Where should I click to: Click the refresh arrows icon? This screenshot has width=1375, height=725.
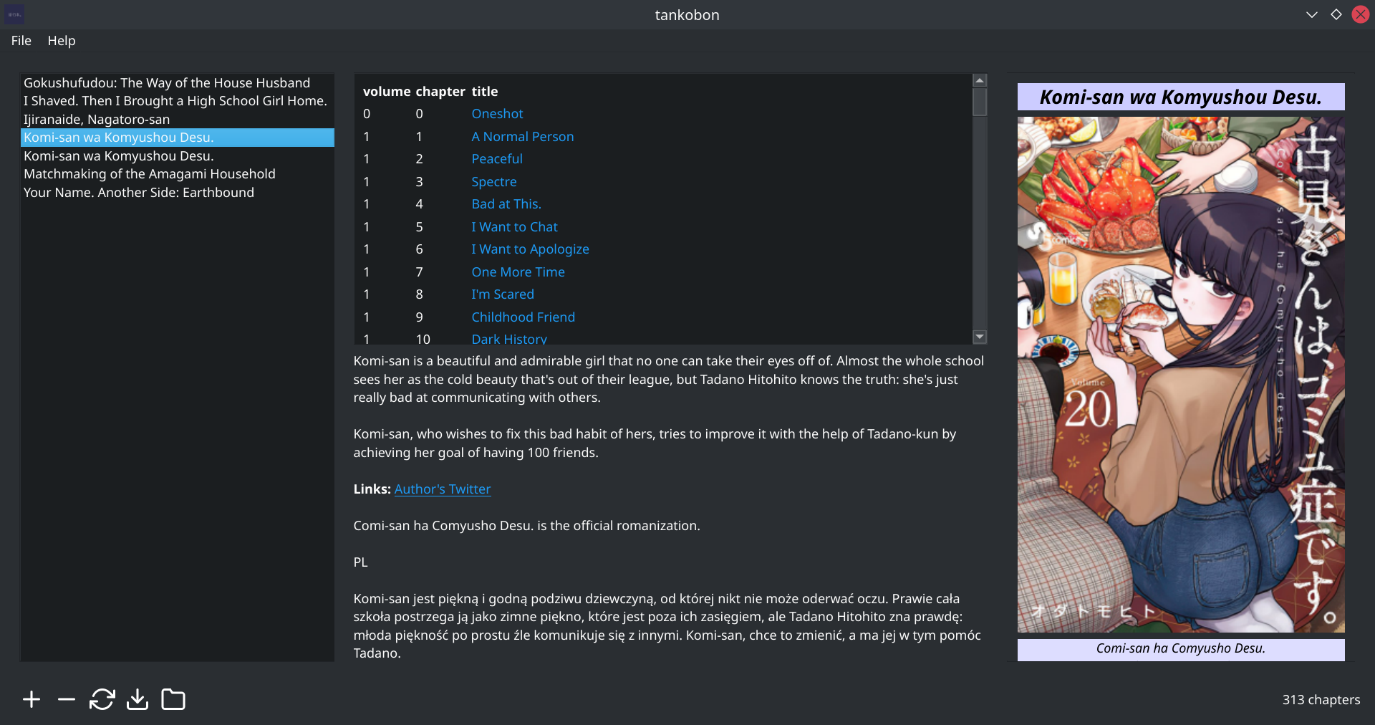click(x=102, y=699)
